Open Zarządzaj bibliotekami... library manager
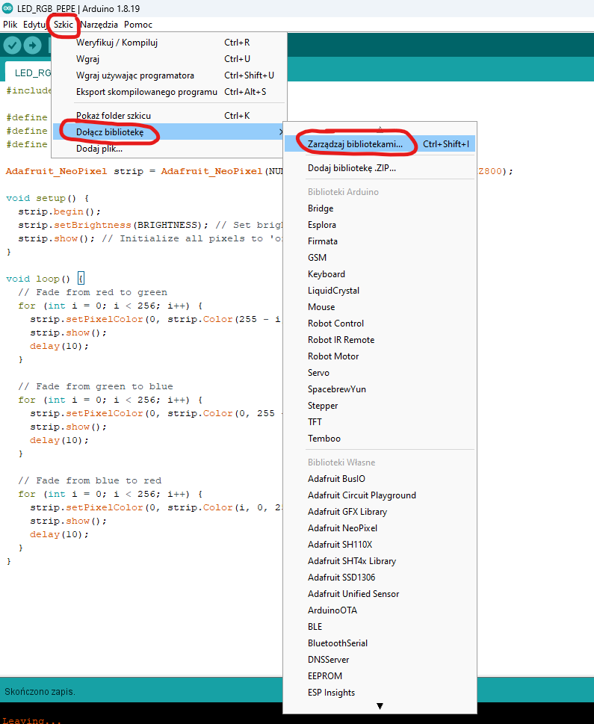 tap(380, 144)
